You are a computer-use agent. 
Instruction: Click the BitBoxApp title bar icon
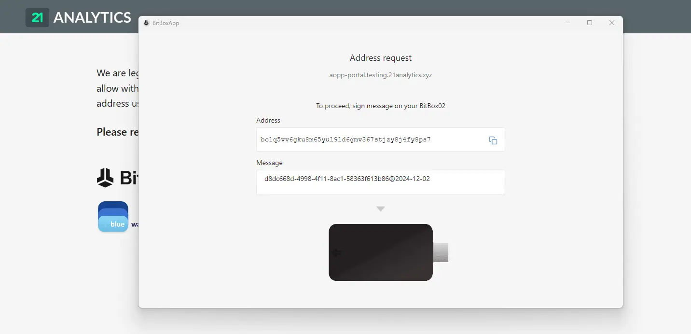146,22
